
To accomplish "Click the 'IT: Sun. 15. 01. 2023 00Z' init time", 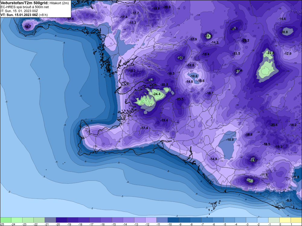I will click(x=19, y=11).
